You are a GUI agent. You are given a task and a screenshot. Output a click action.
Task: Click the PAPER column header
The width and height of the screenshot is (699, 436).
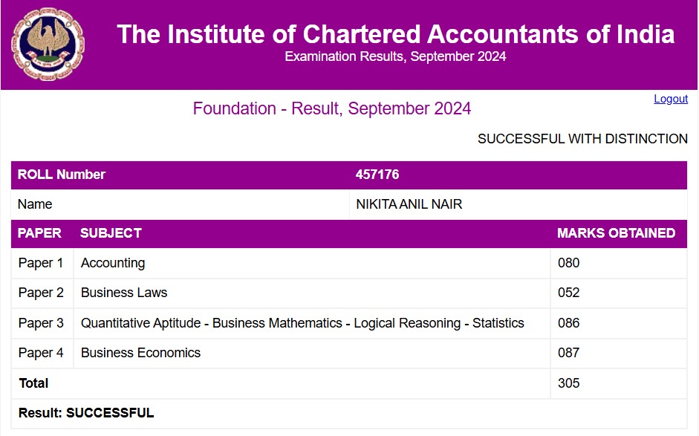click(39, 233)
